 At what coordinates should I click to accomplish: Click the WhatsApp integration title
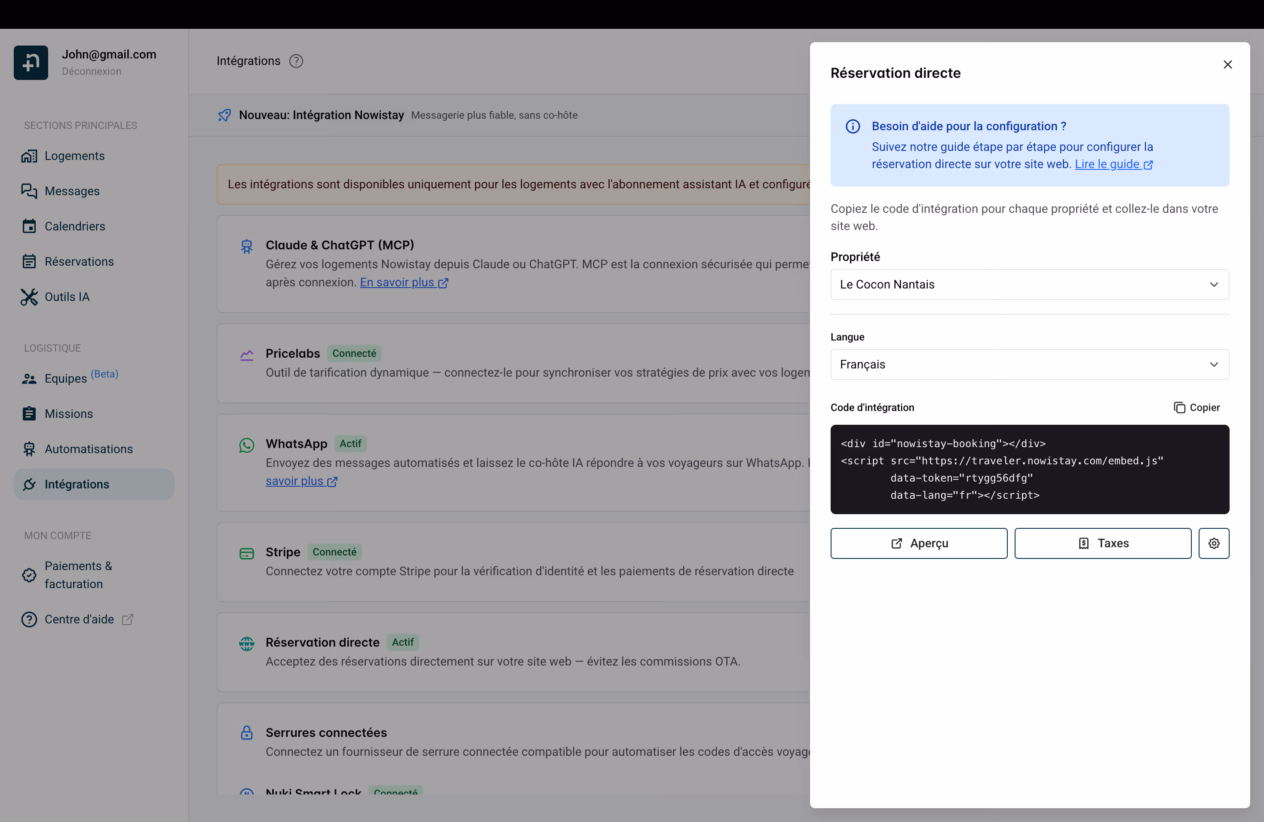click(x=296, y=444)
